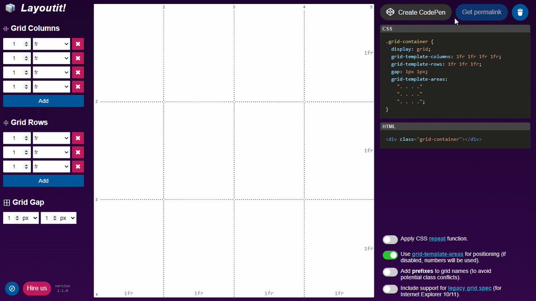This screenshot has width=536, height=301.
Task: Enable the legacy grid spec support toggle
Action: coord(390,289)
